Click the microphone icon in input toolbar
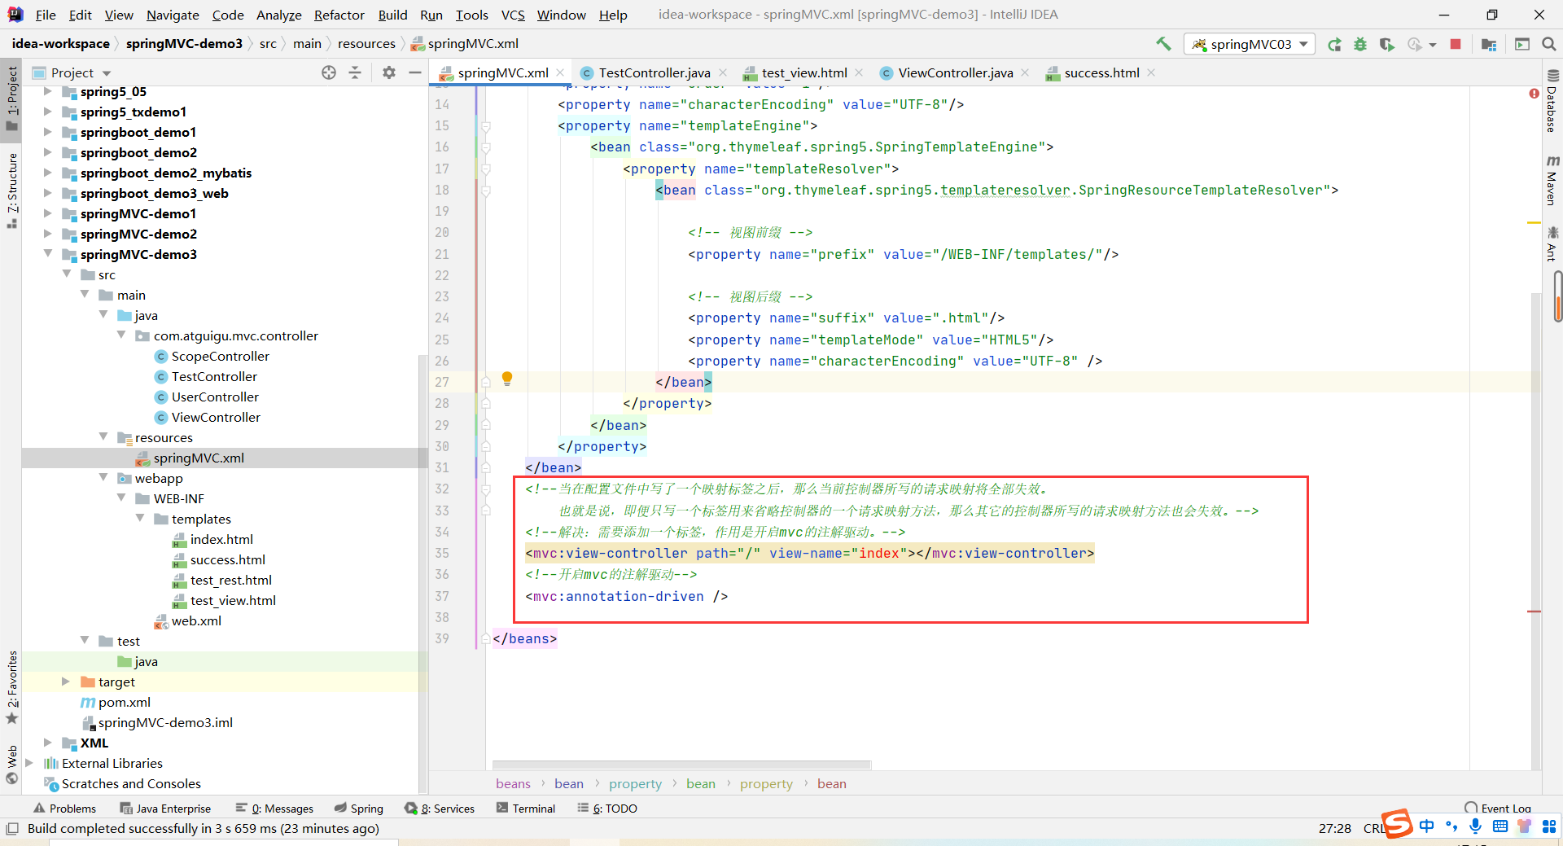Viewport: 1563px width, 846px height. [1475, 826]
